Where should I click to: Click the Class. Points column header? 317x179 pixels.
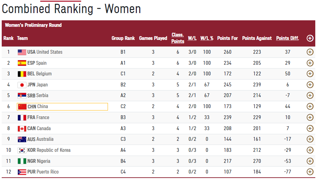(x=178, y=38)
